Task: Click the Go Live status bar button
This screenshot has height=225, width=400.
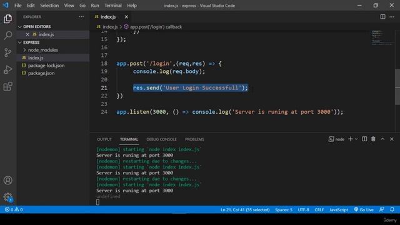Action: (364, 210)
